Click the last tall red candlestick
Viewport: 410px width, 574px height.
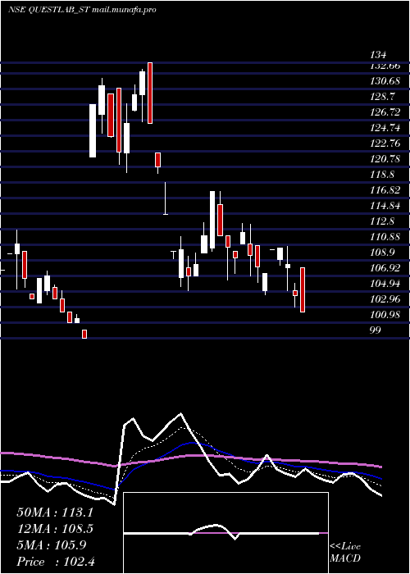(x=303, y=290)
